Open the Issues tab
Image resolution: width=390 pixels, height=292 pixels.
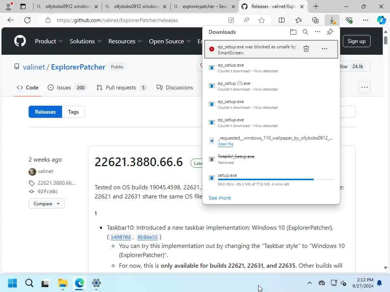point(66,88)
